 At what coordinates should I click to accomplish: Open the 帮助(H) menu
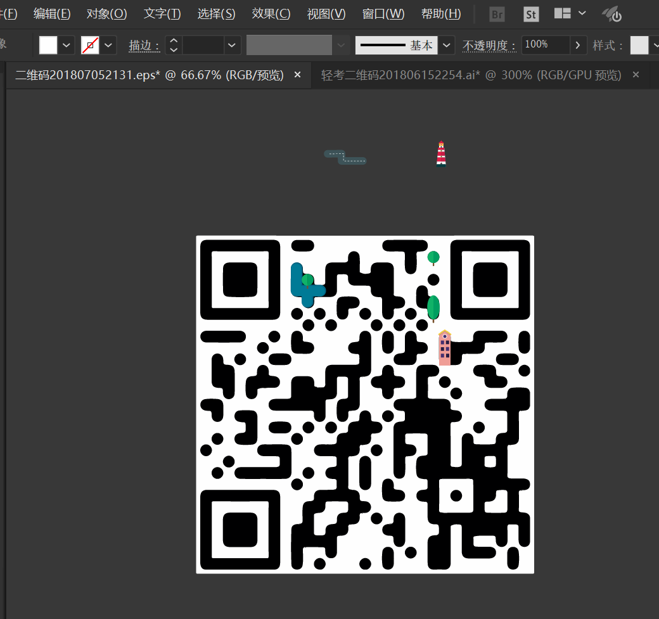click(441, 14)
